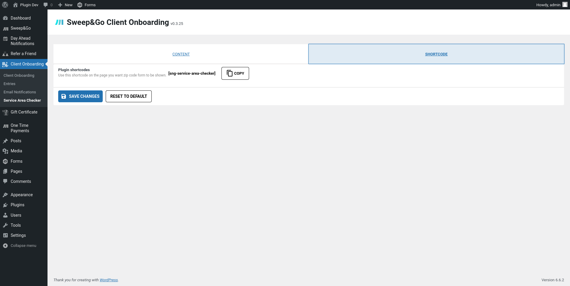Open Email Notifications submenu
This screenshot has height=286, width=570.
pyautogui.click(x=20, y=92)
